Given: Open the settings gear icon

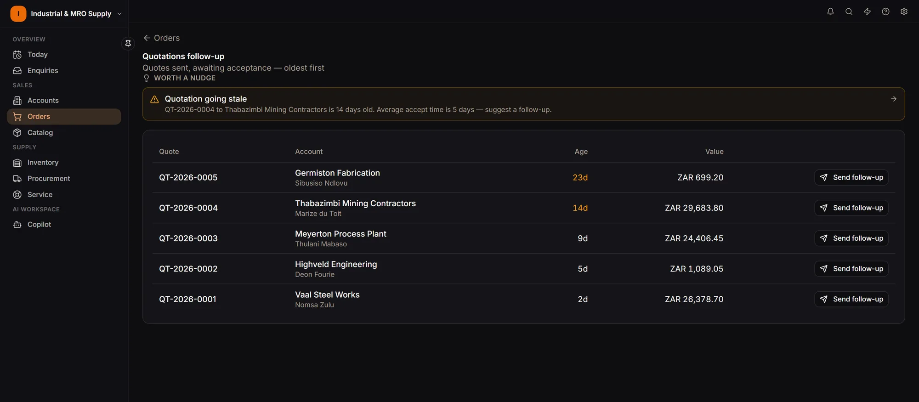Looking at the screenshot, I should (904, 11).
